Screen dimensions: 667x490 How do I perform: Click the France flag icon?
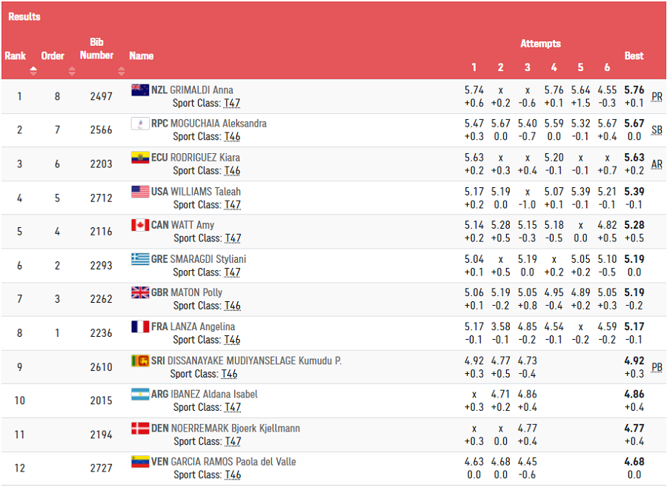coord(140,326)
